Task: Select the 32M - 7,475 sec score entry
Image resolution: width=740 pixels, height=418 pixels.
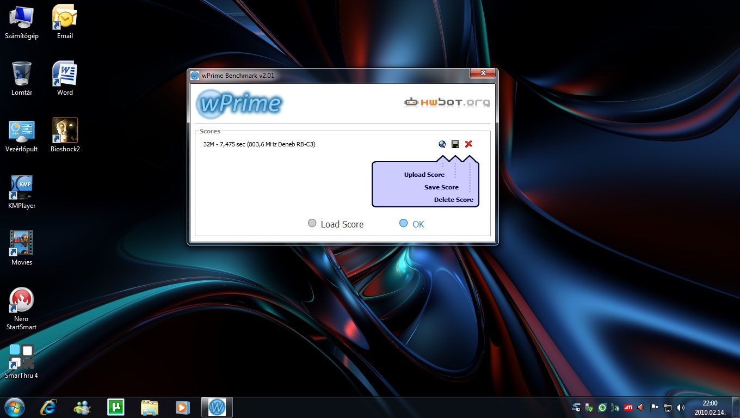Action: pyautogui.click(x=259, y=144)
